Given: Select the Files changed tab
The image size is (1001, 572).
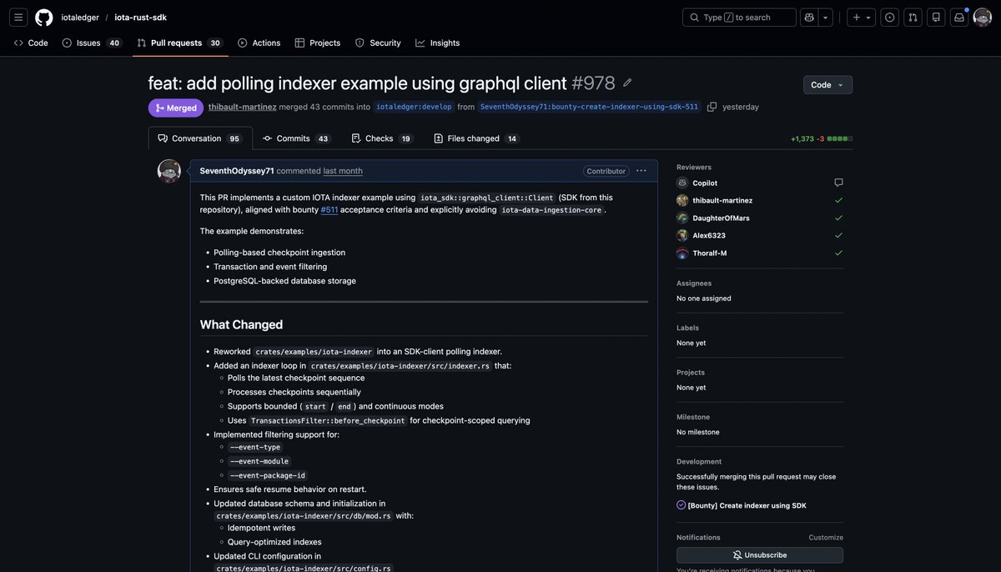Looking at the screenshot, I should pos(477,138).
